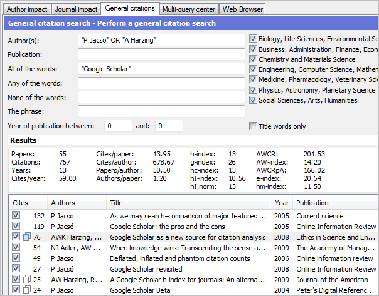Viewport: 379px width, 296px height.
Task: Click the start year of publication field
Action: tap(118, 126)
